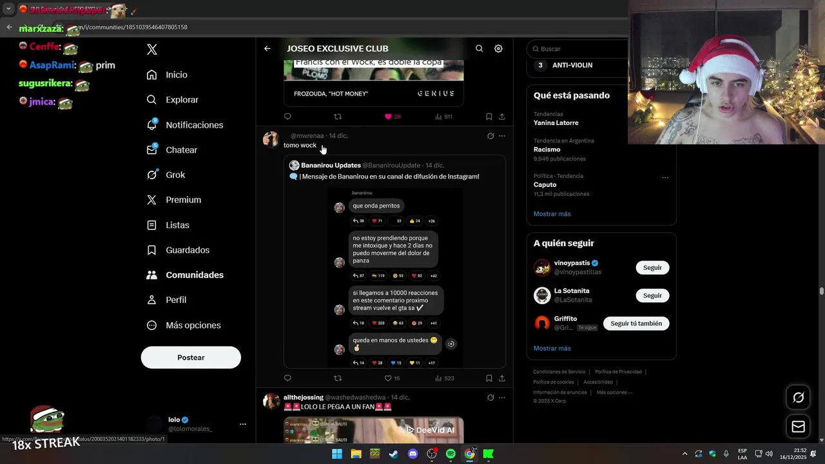Reply to the Frozouda Hot Money post
The image size is (825, 464).
(x=287, y=117)
